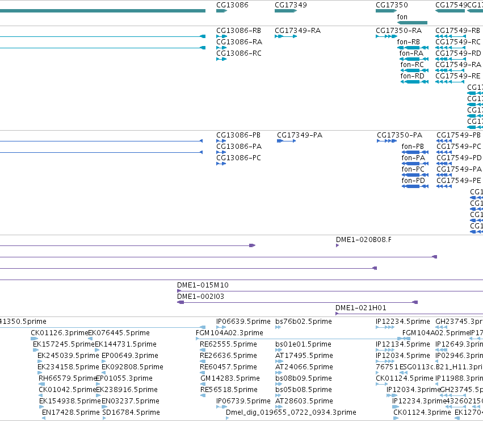Click protein CG17349-PA
Screen dimensions: 483x421
click(x=300, y=135)
